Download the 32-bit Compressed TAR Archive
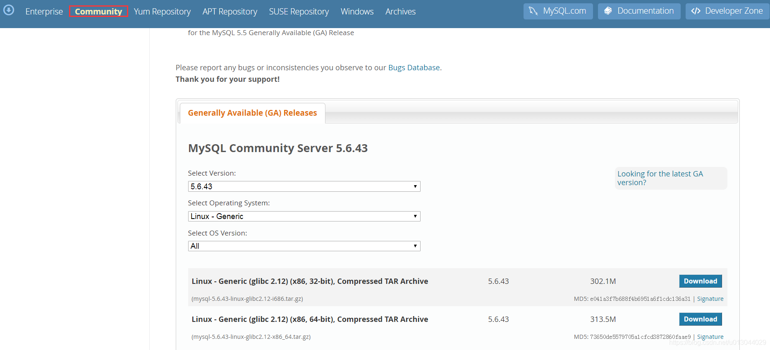This screenshot has width=770, height=350. 701,281
